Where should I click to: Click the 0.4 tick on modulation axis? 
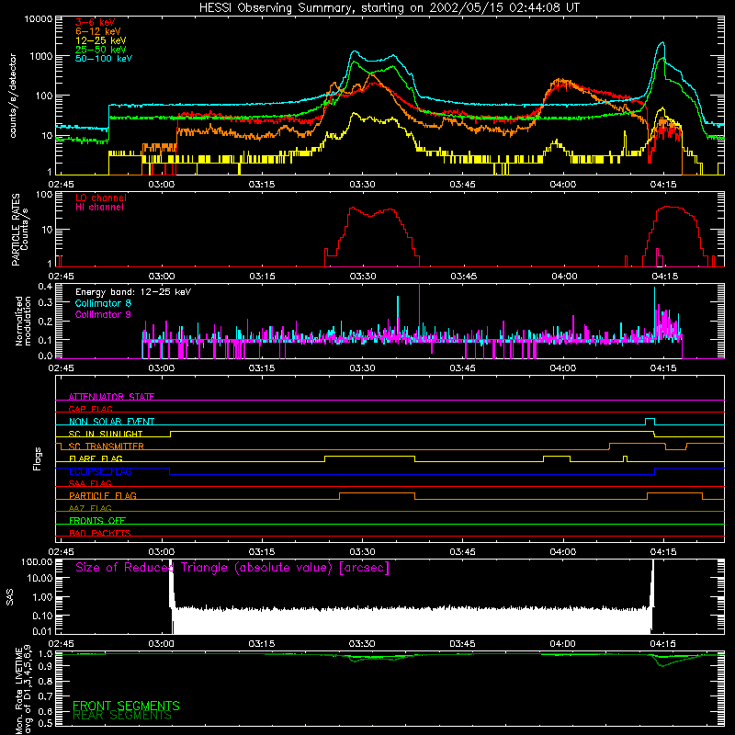45,287
